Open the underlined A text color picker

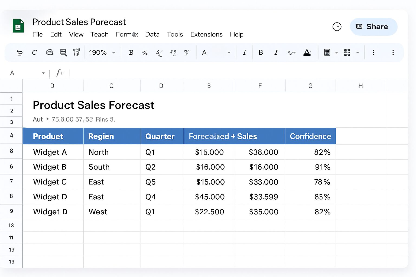[x=307, y=52]
